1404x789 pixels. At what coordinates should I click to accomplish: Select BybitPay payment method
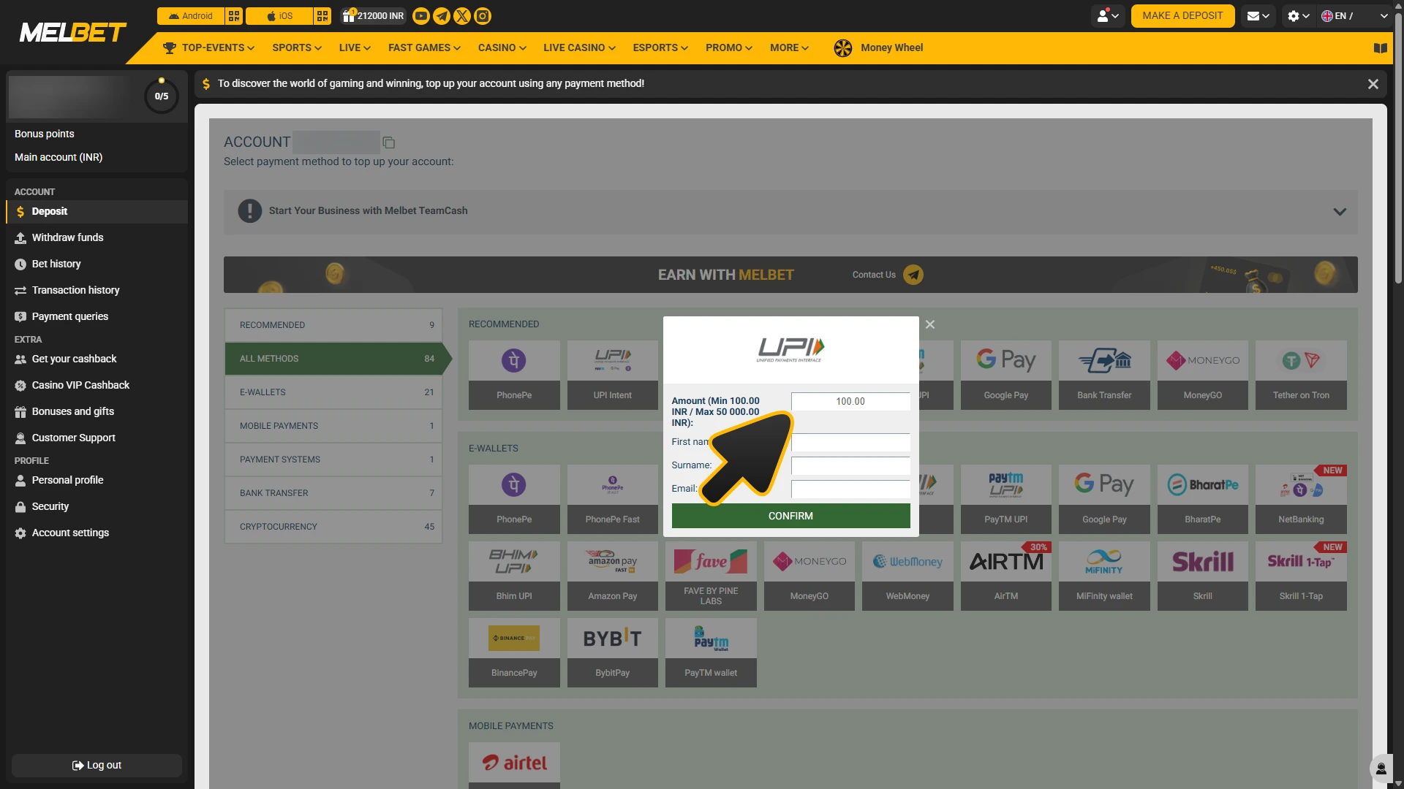click(613, 652)
